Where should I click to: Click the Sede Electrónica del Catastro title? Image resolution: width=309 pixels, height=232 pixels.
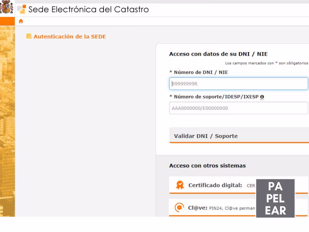(x=88, y=9)
